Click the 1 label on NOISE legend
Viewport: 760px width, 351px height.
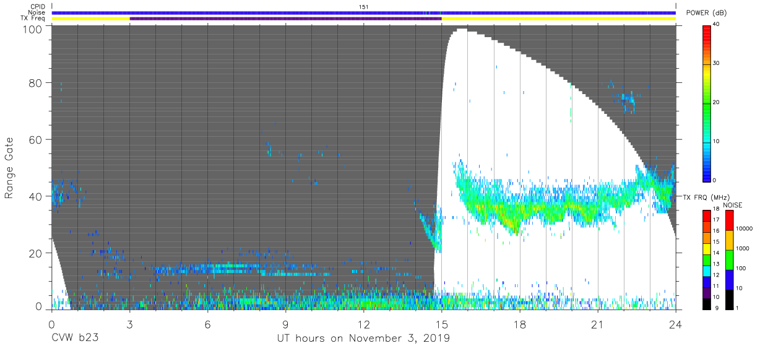tap(738, 308)
